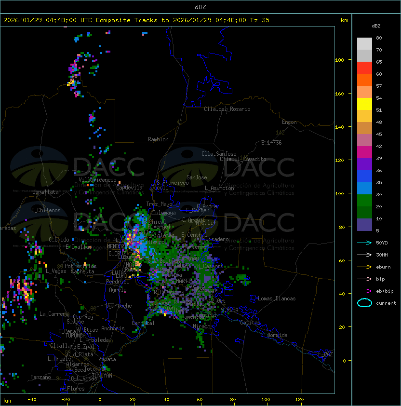Image resolution: width=401 pixels, height=406 pixels.
Task: Click the 'Catitas' map label
Action: 250,323
